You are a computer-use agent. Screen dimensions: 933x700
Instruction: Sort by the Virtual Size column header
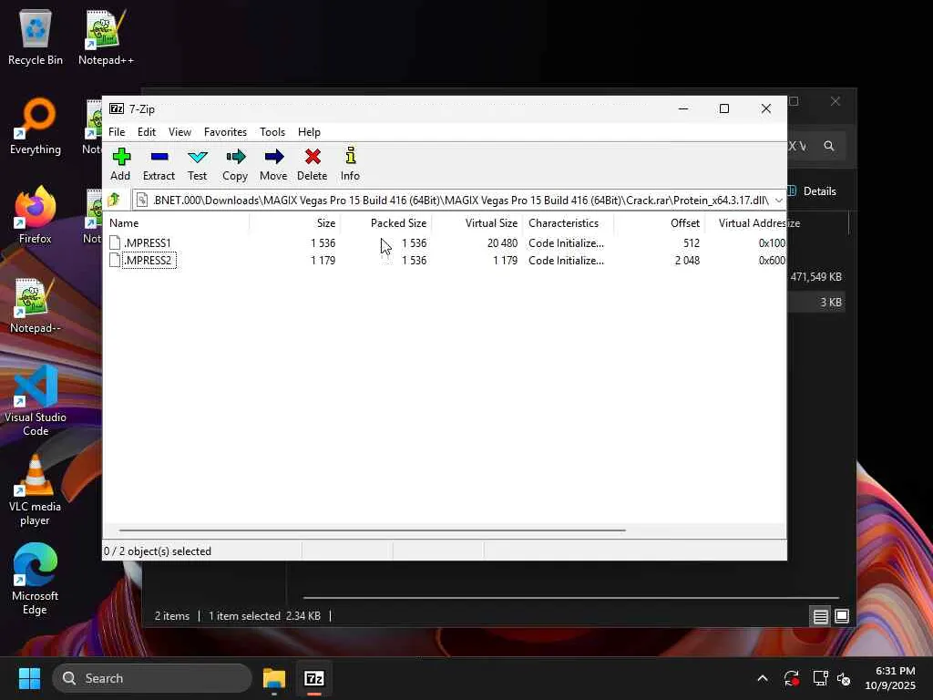477,223
